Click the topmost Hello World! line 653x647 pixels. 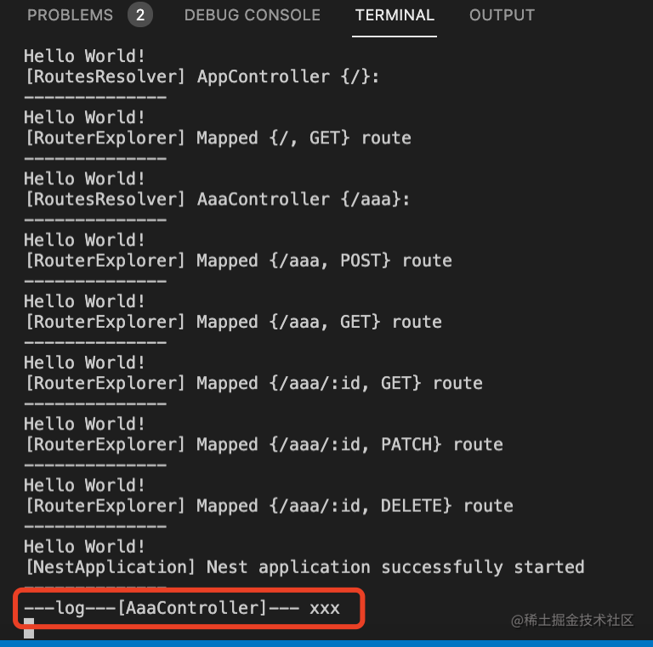[85, 56]
